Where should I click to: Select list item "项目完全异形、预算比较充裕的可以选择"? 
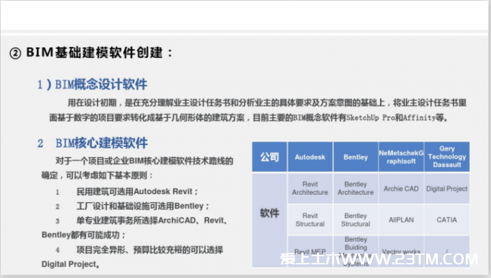(150, 249)
